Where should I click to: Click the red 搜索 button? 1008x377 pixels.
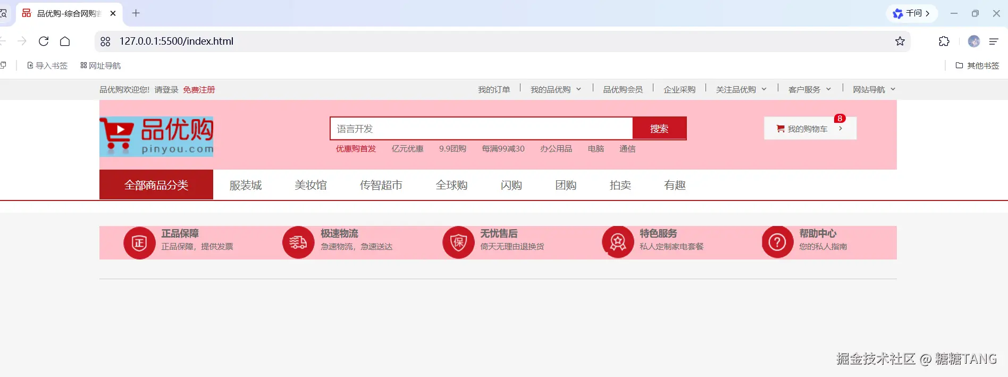click(x=659, y=129)
